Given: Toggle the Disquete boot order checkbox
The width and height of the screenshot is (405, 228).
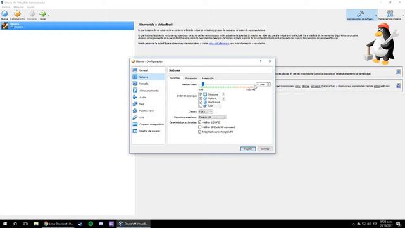Looking at the screenshot, I should coord(201,94).
